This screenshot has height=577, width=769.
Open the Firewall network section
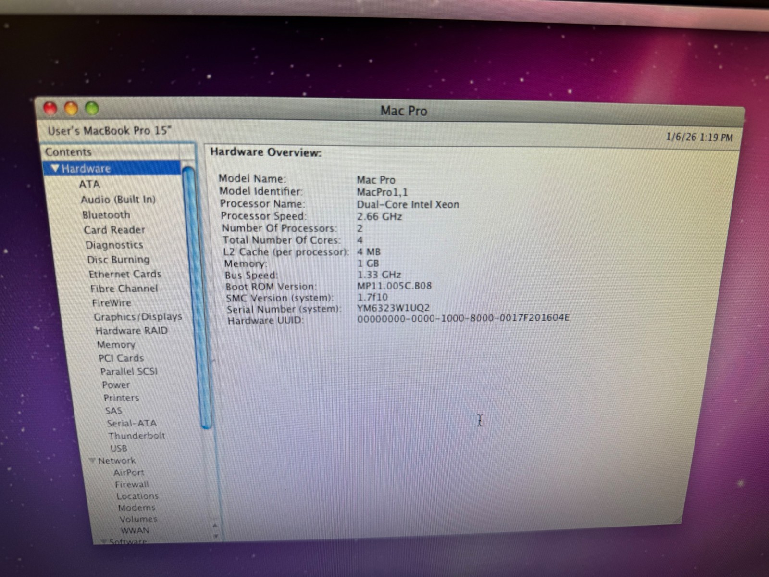click(132, 484)
